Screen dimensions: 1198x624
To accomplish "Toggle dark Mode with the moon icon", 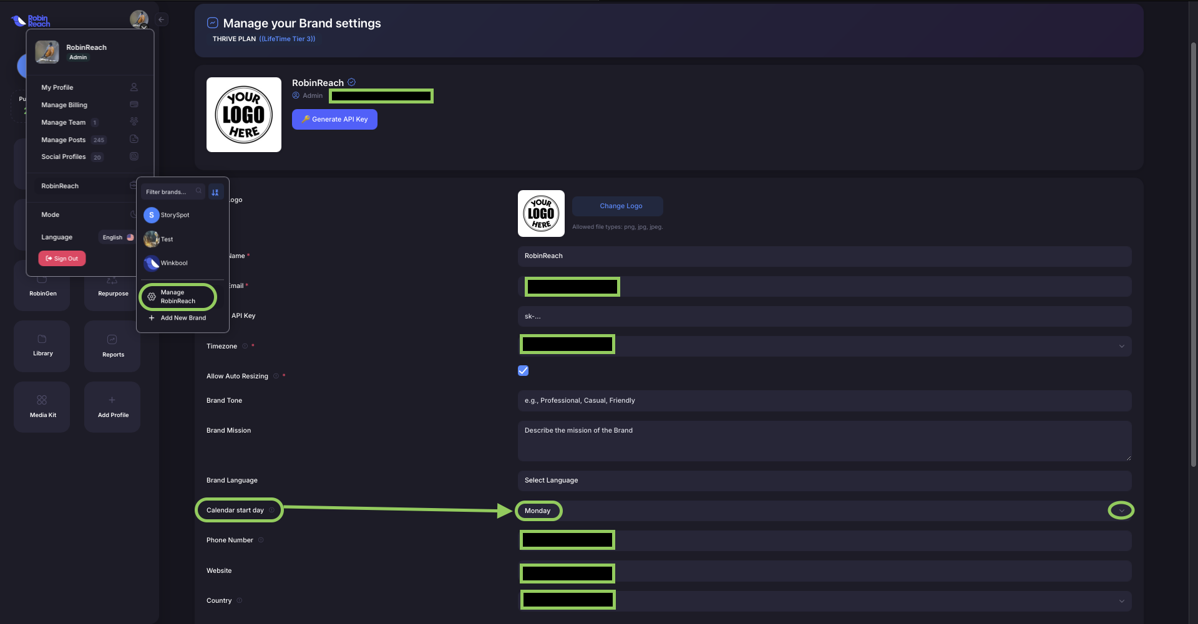I will [133, 214].
